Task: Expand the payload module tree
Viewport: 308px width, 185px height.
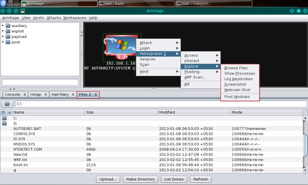Action: (3, 36)
